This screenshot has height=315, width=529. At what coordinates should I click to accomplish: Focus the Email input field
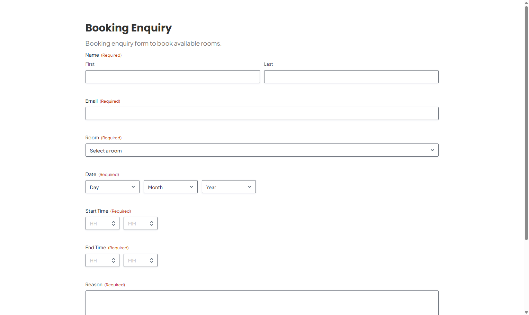pyautogui.click(x=262, y=113)
